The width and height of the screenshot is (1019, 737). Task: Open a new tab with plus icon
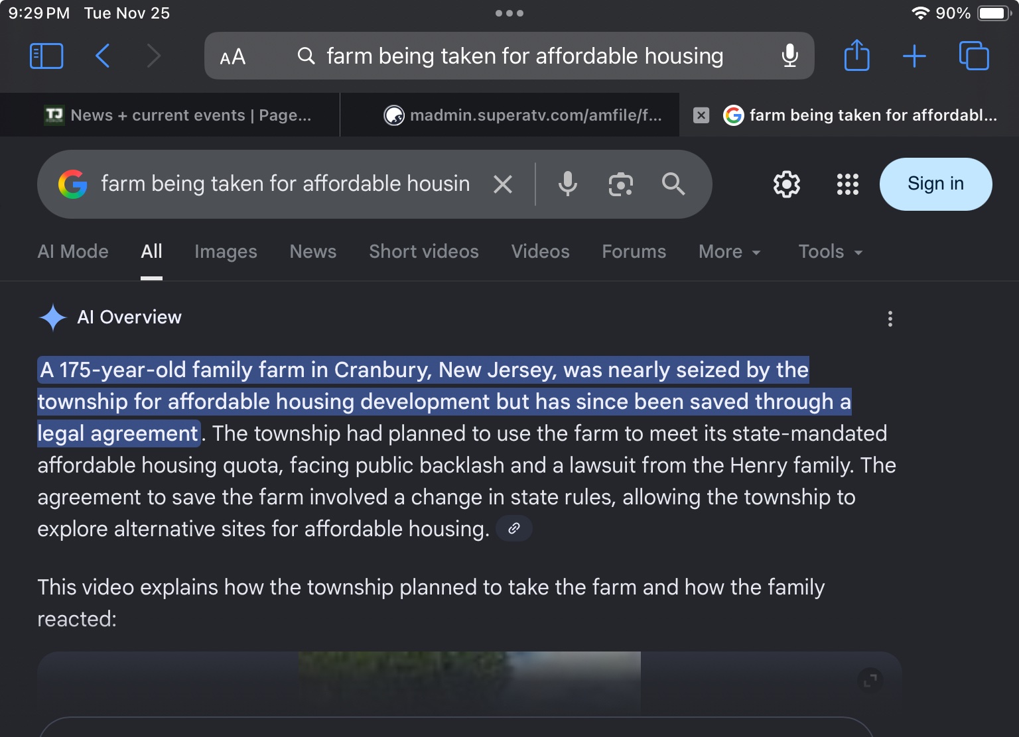click(914, 56)
